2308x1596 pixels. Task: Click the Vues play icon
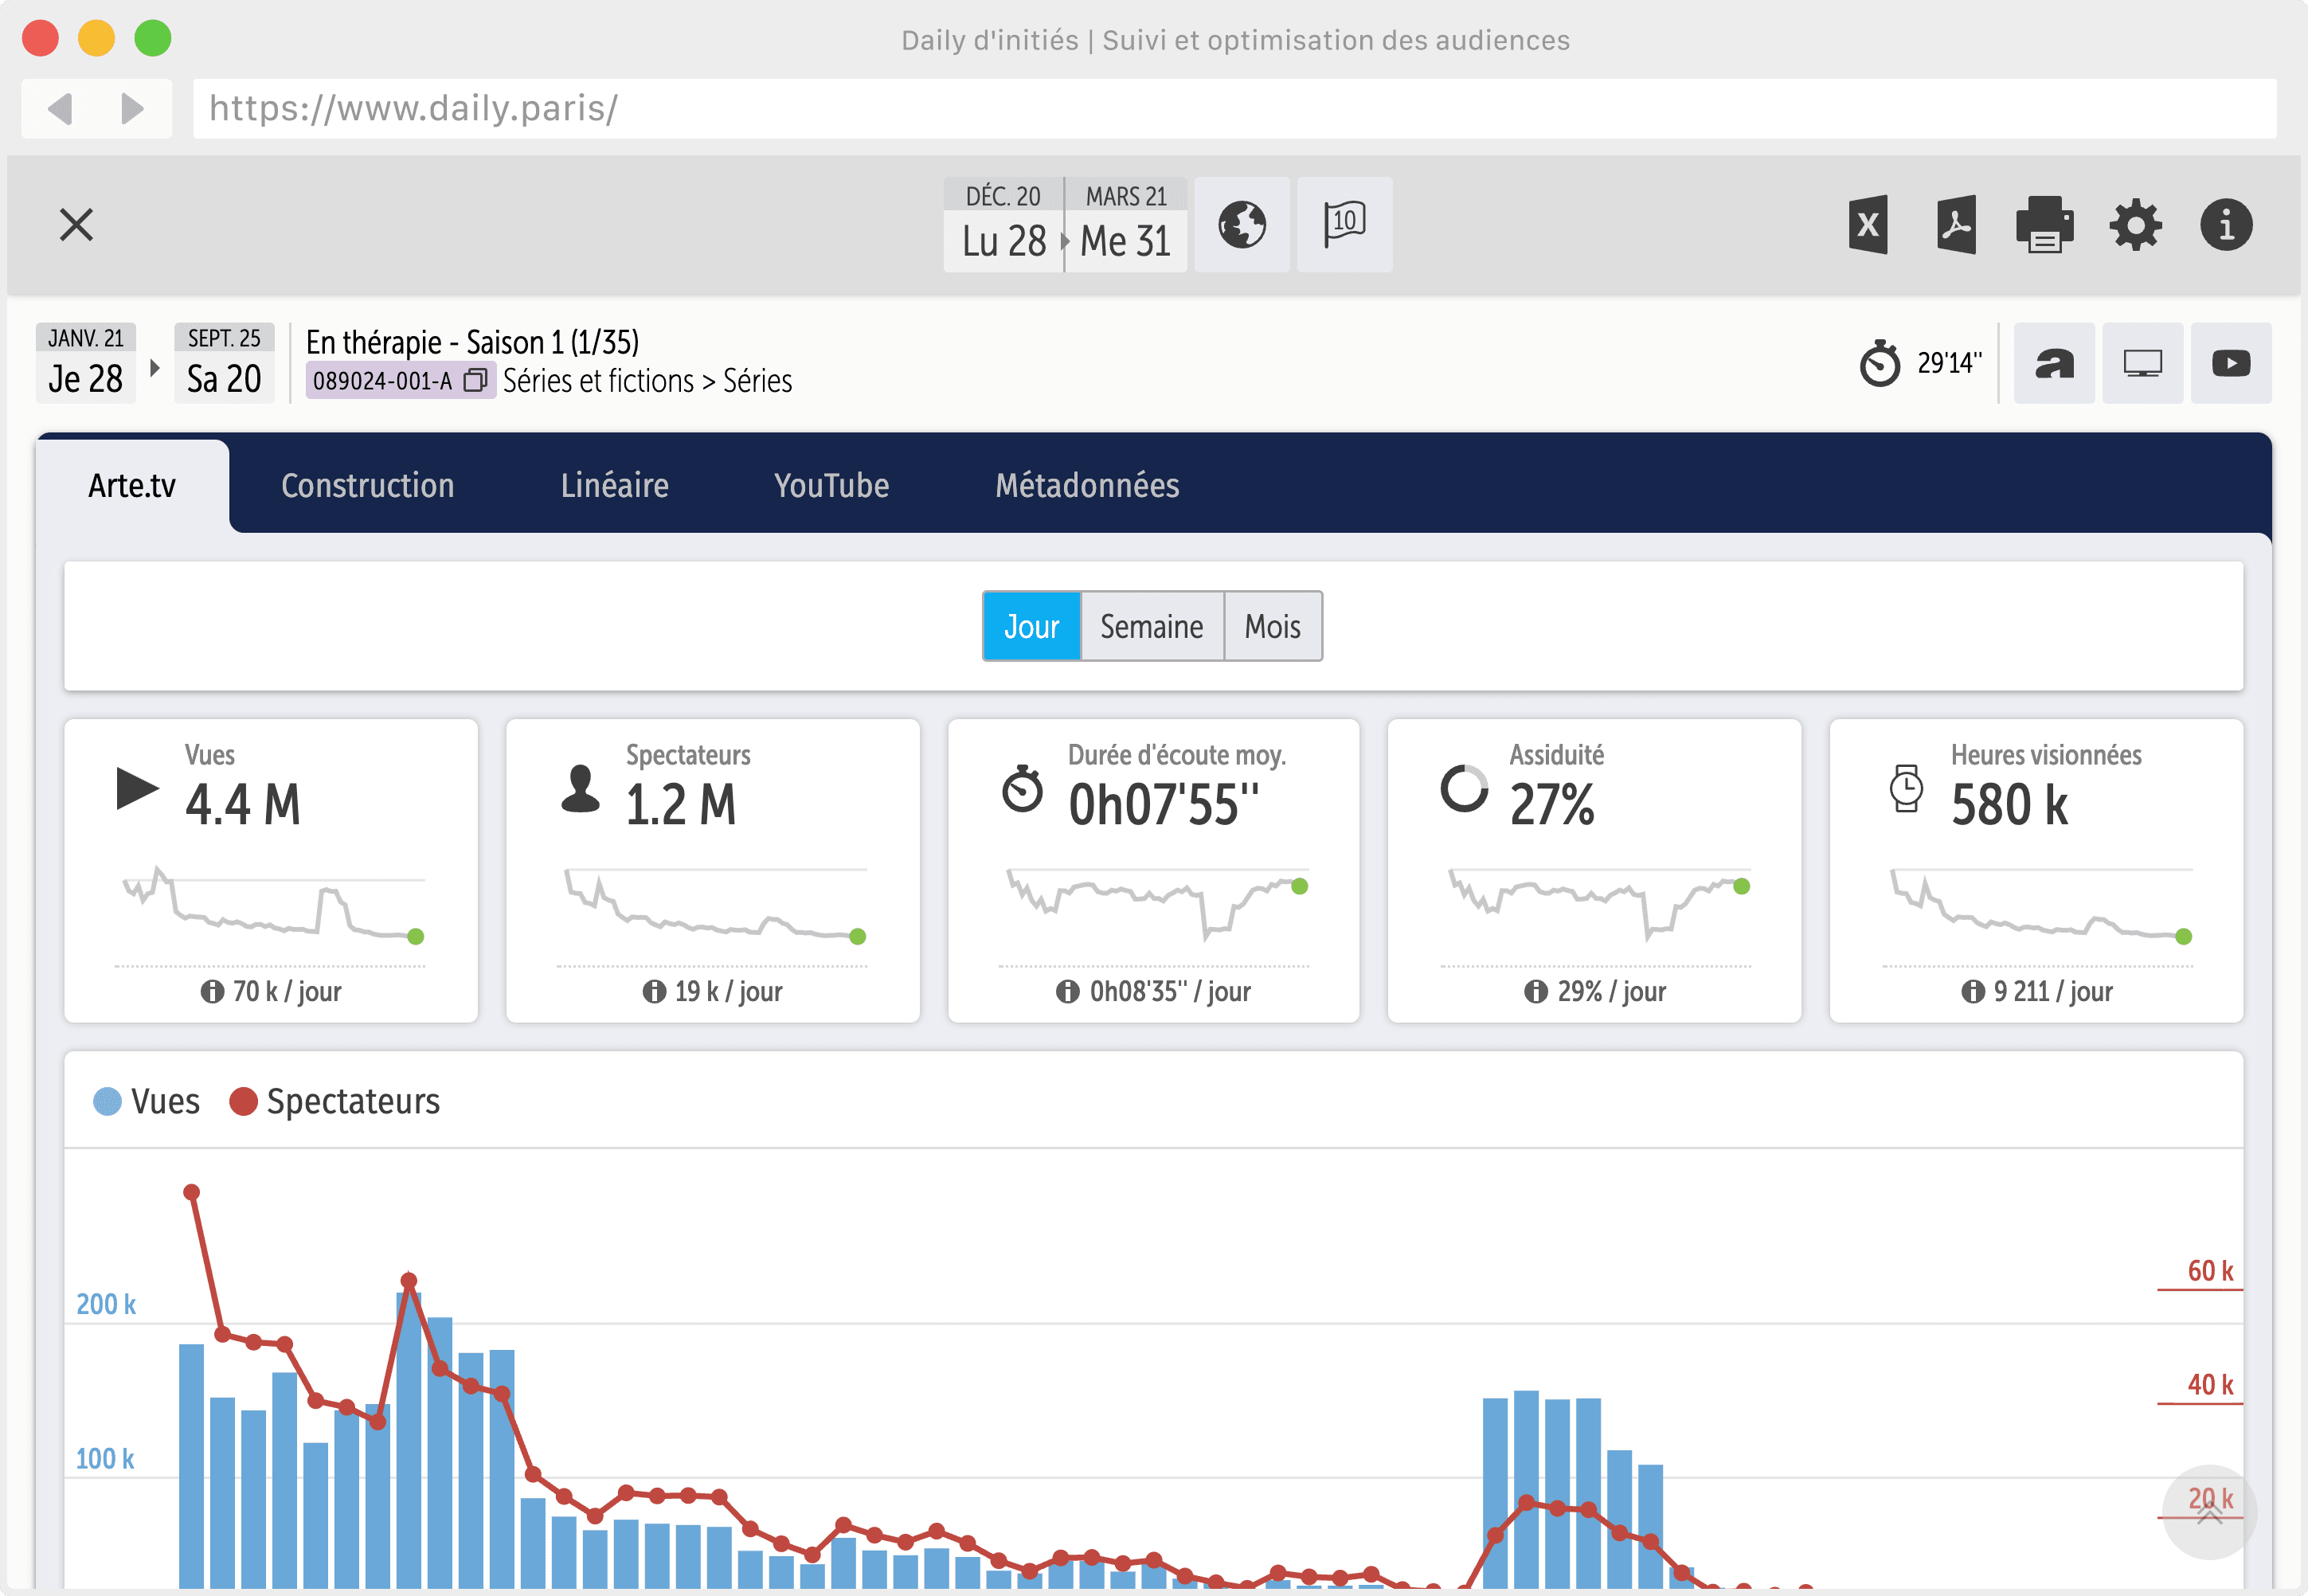pos(137,788)
